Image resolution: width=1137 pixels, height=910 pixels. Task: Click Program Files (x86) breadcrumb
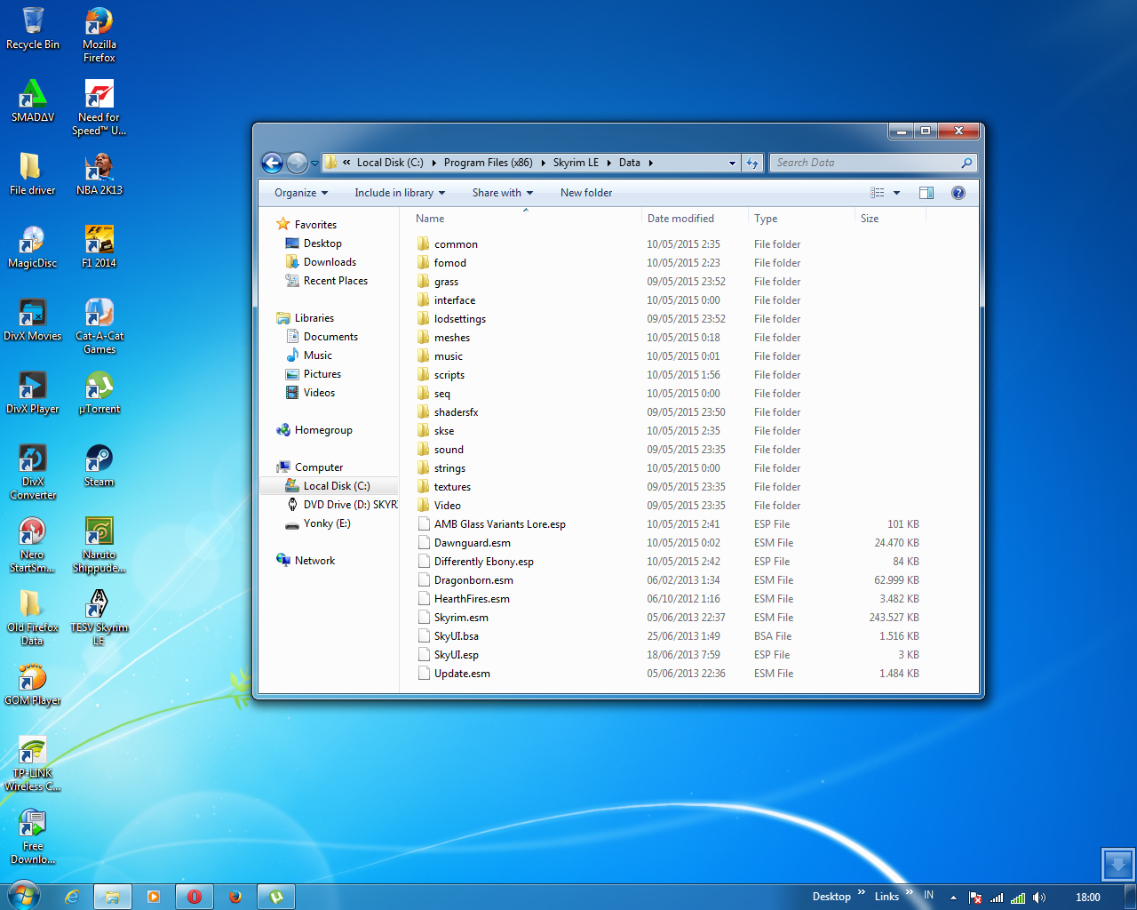click(489, 163)
